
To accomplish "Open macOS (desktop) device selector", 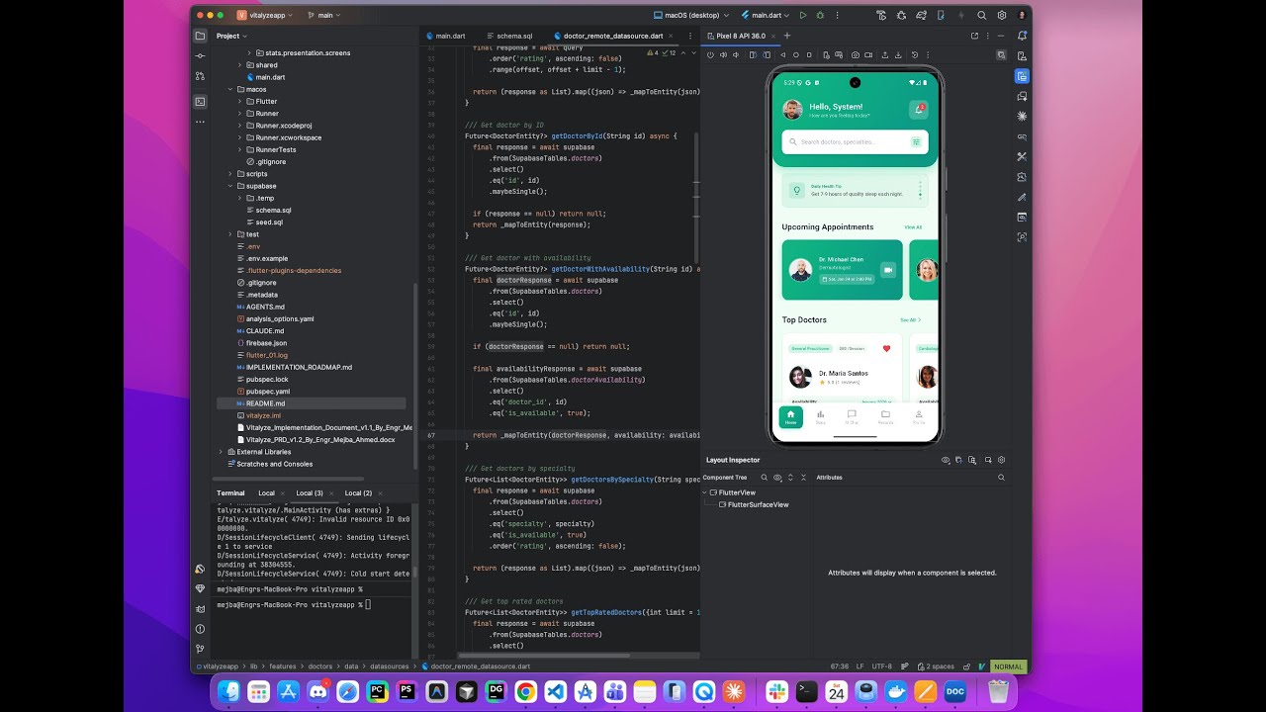I will coord(691,16).
